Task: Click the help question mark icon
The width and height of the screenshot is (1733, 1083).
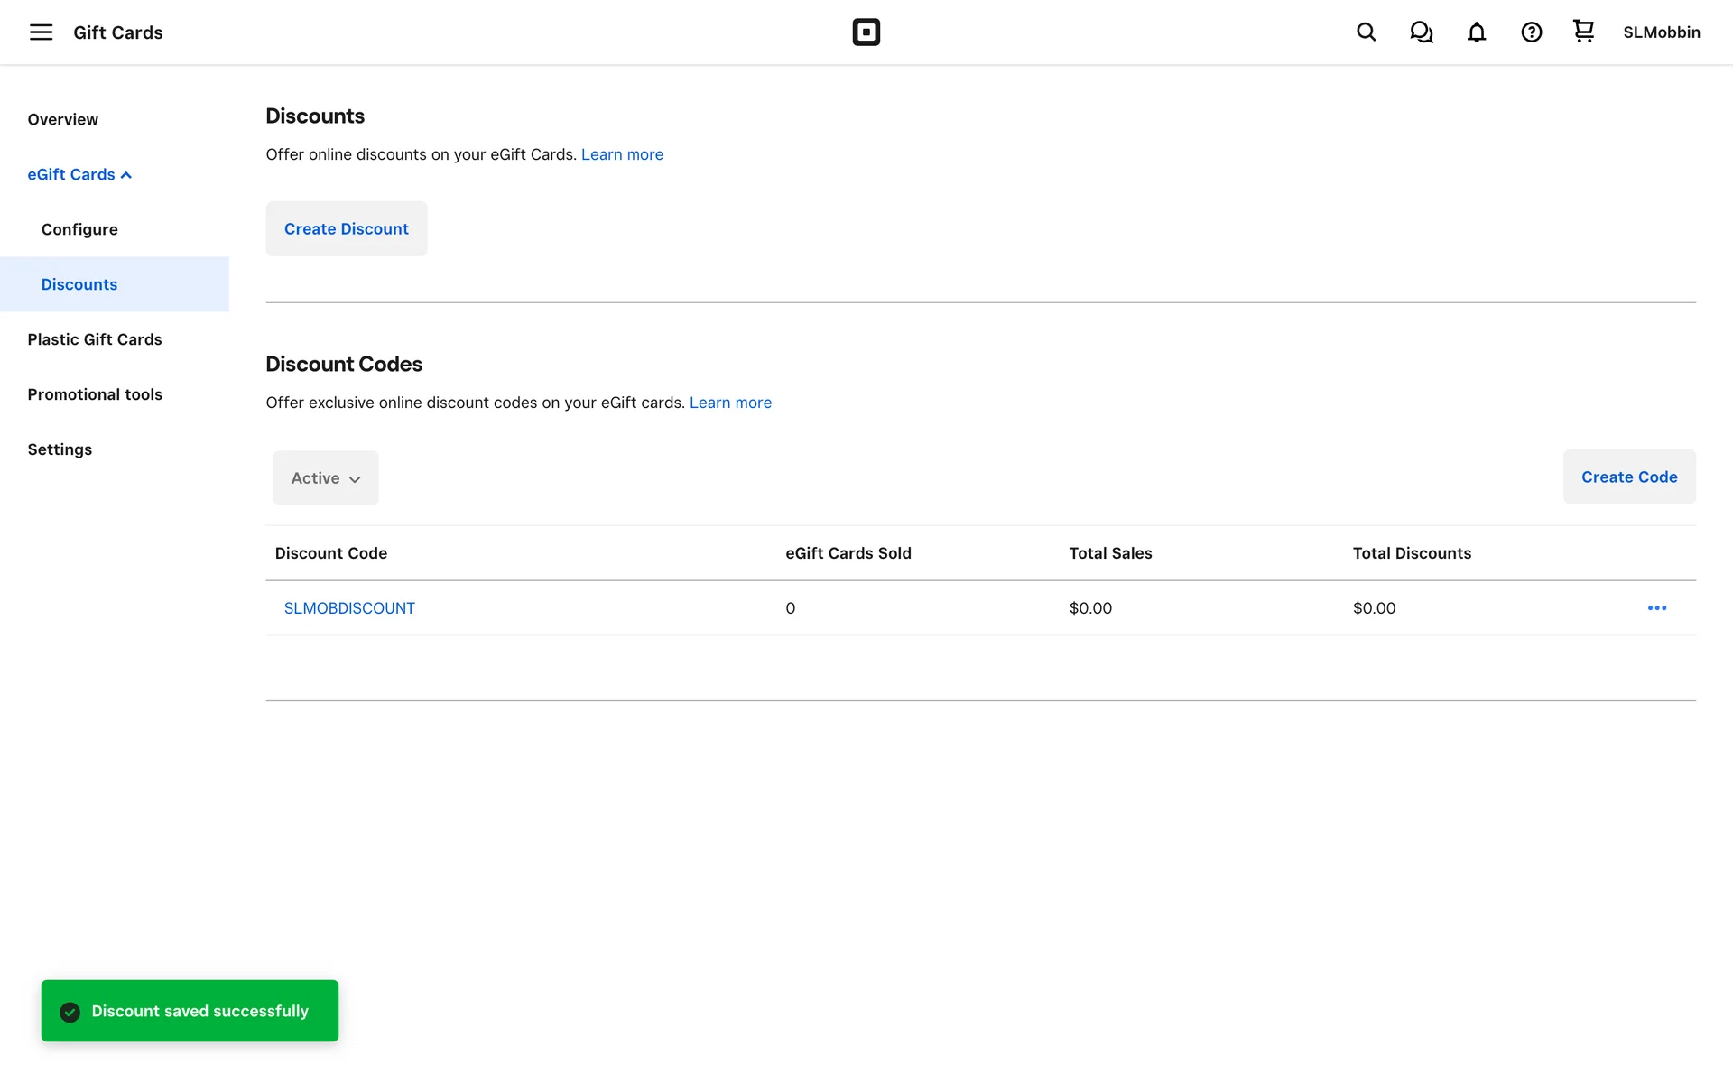Action: pos(1531,32)
